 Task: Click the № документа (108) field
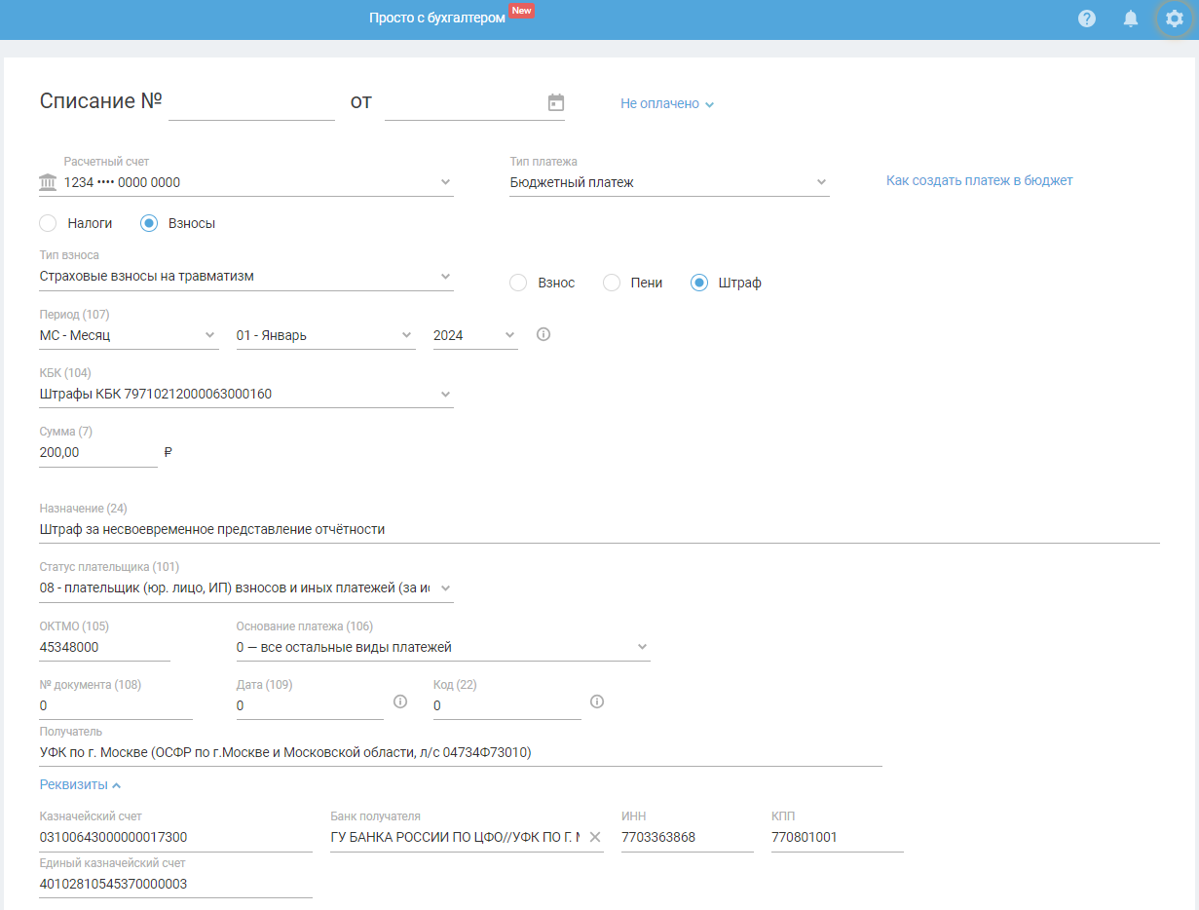point(116,705)
